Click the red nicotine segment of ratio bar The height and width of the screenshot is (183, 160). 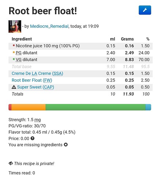(10, 107)
